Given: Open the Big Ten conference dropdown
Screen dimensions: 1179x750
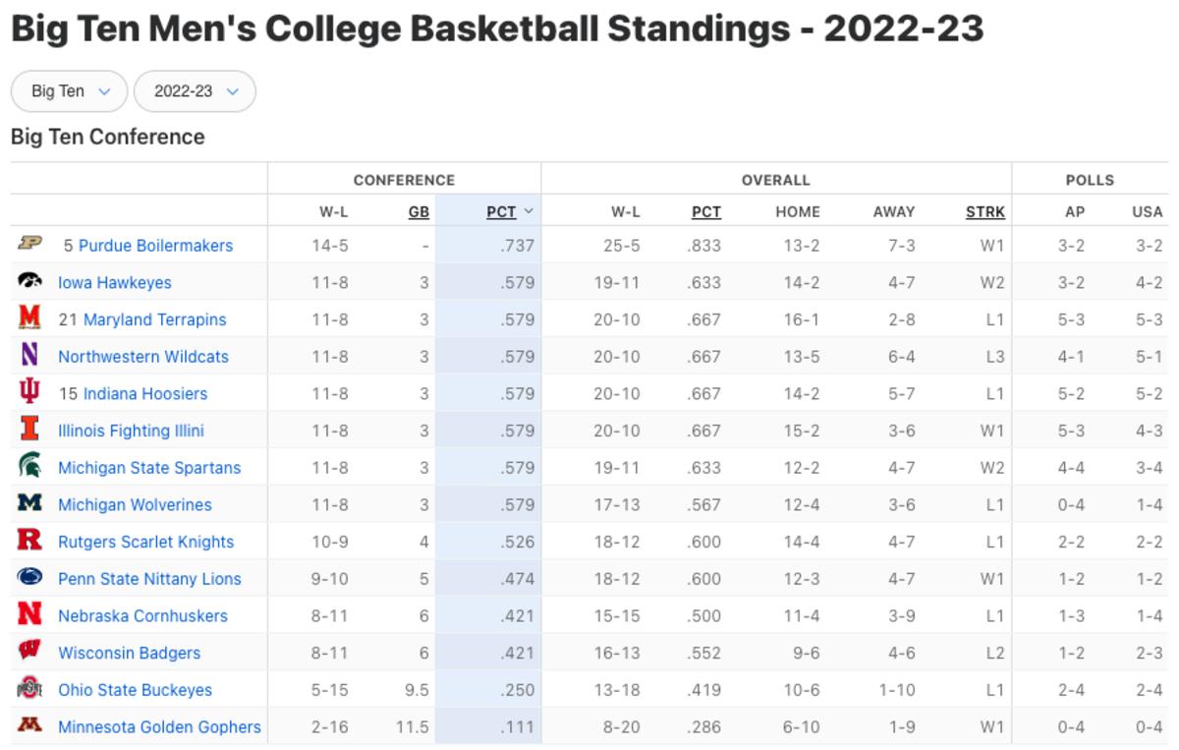Looking at the screenshot, I should 69,91.
